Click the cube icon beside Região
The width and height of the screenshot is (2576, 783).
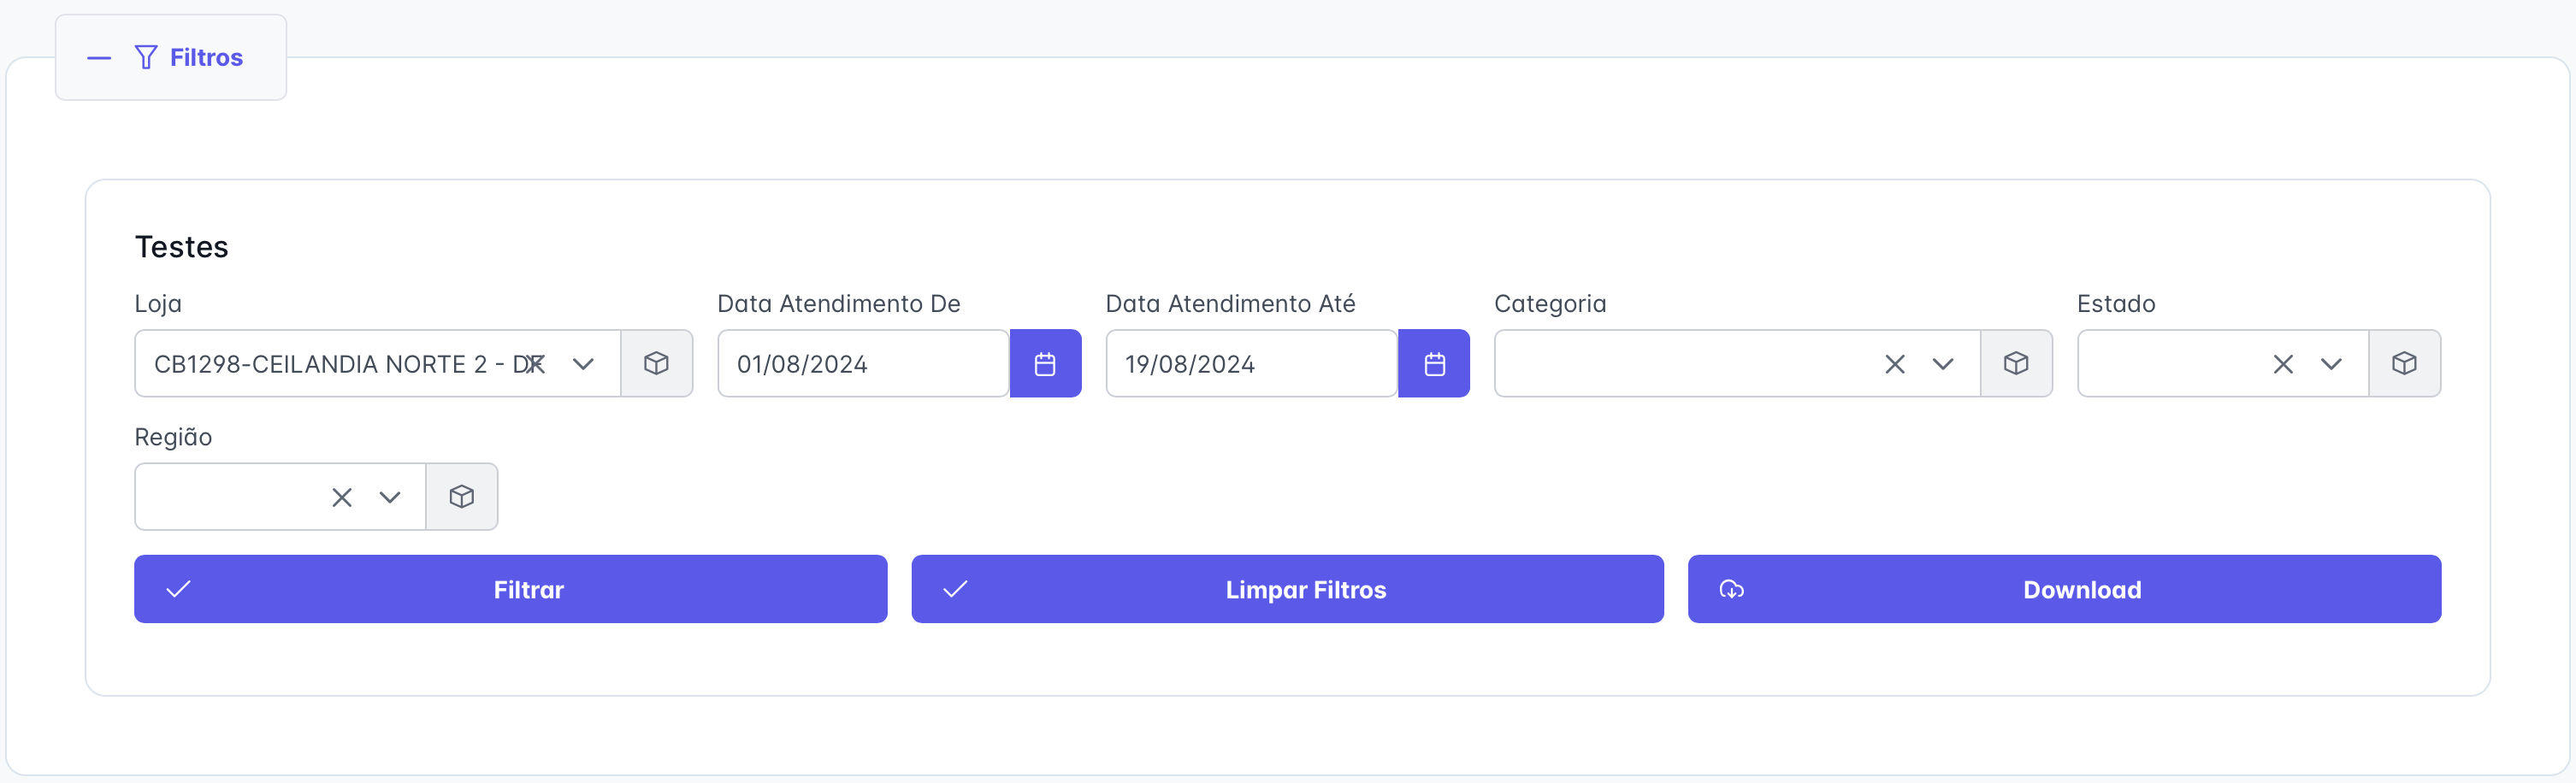[461, 496]
